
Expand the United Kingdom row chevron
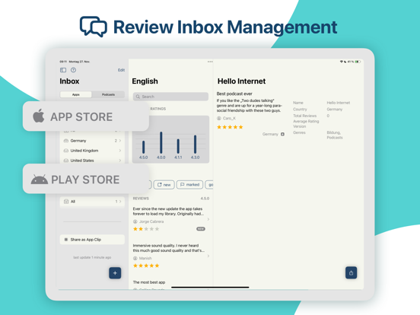point(120,151)
